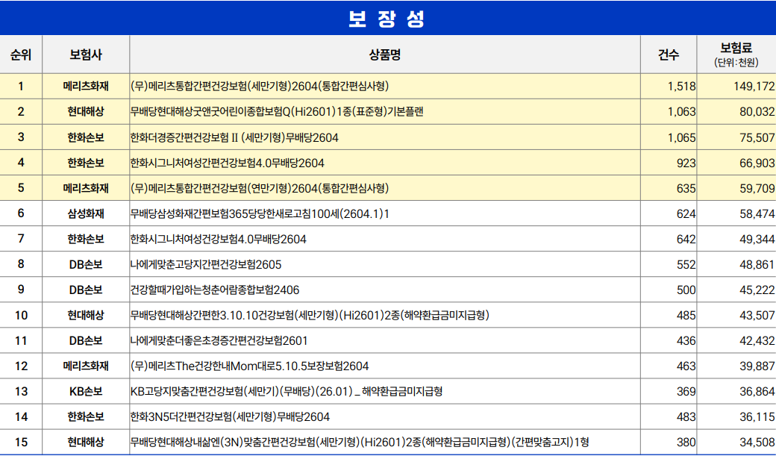The width and height of the screenshot is (776, 456).
Task: Click count value 552
Action: pos(686,265)
